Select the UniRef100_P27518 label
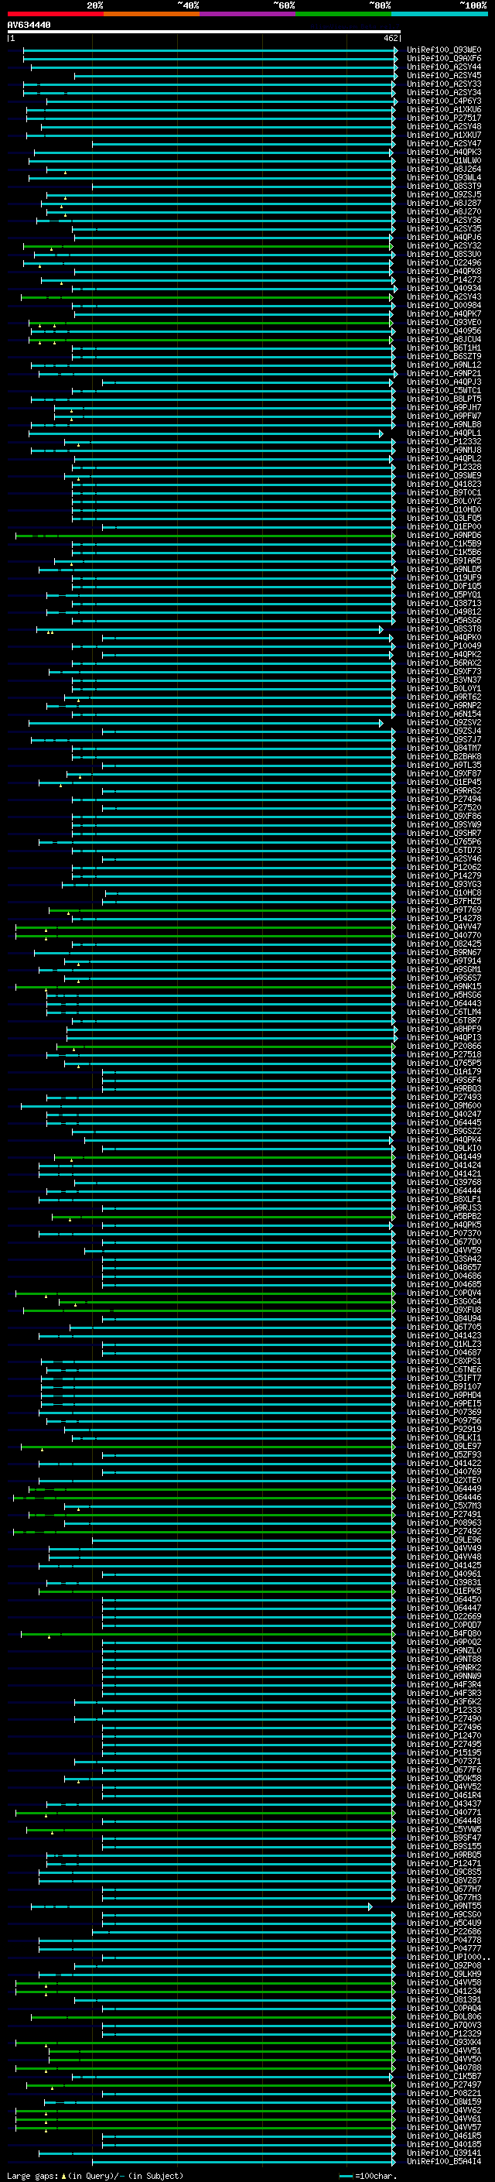 point(444,1054)
